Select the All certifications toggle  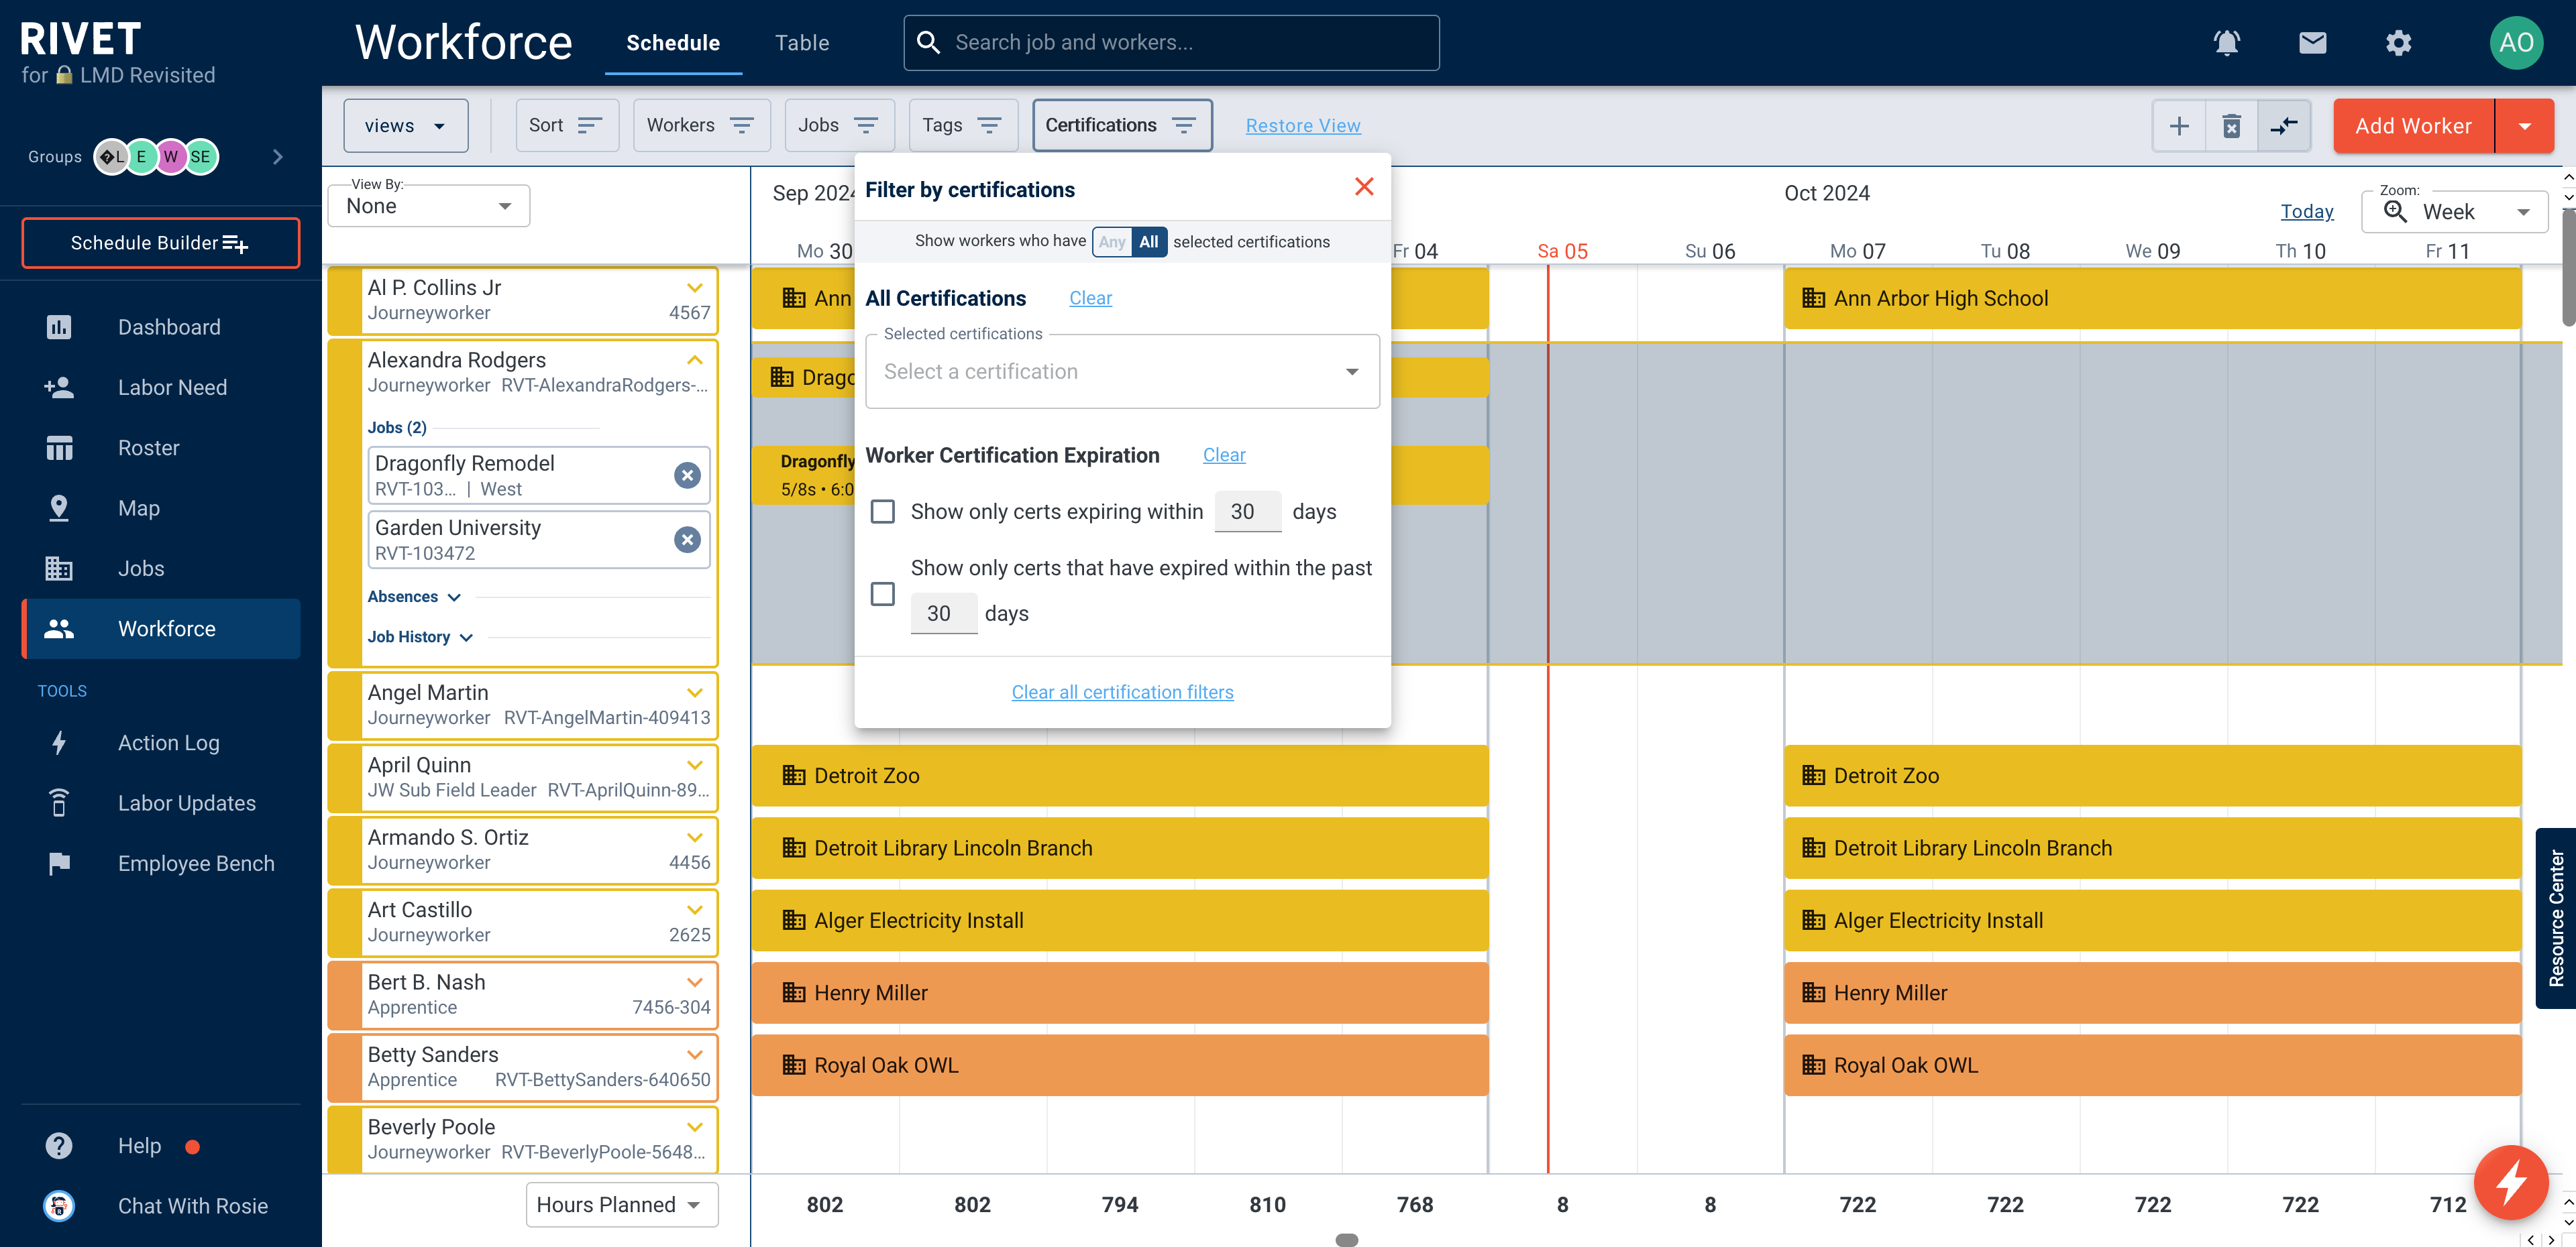[x=1149, y=242]
